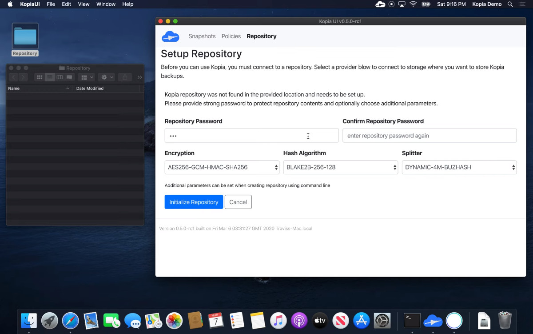Screen dimensions: 533x334
Task: Open News from the Dock
Action: (x=341, y=320)
